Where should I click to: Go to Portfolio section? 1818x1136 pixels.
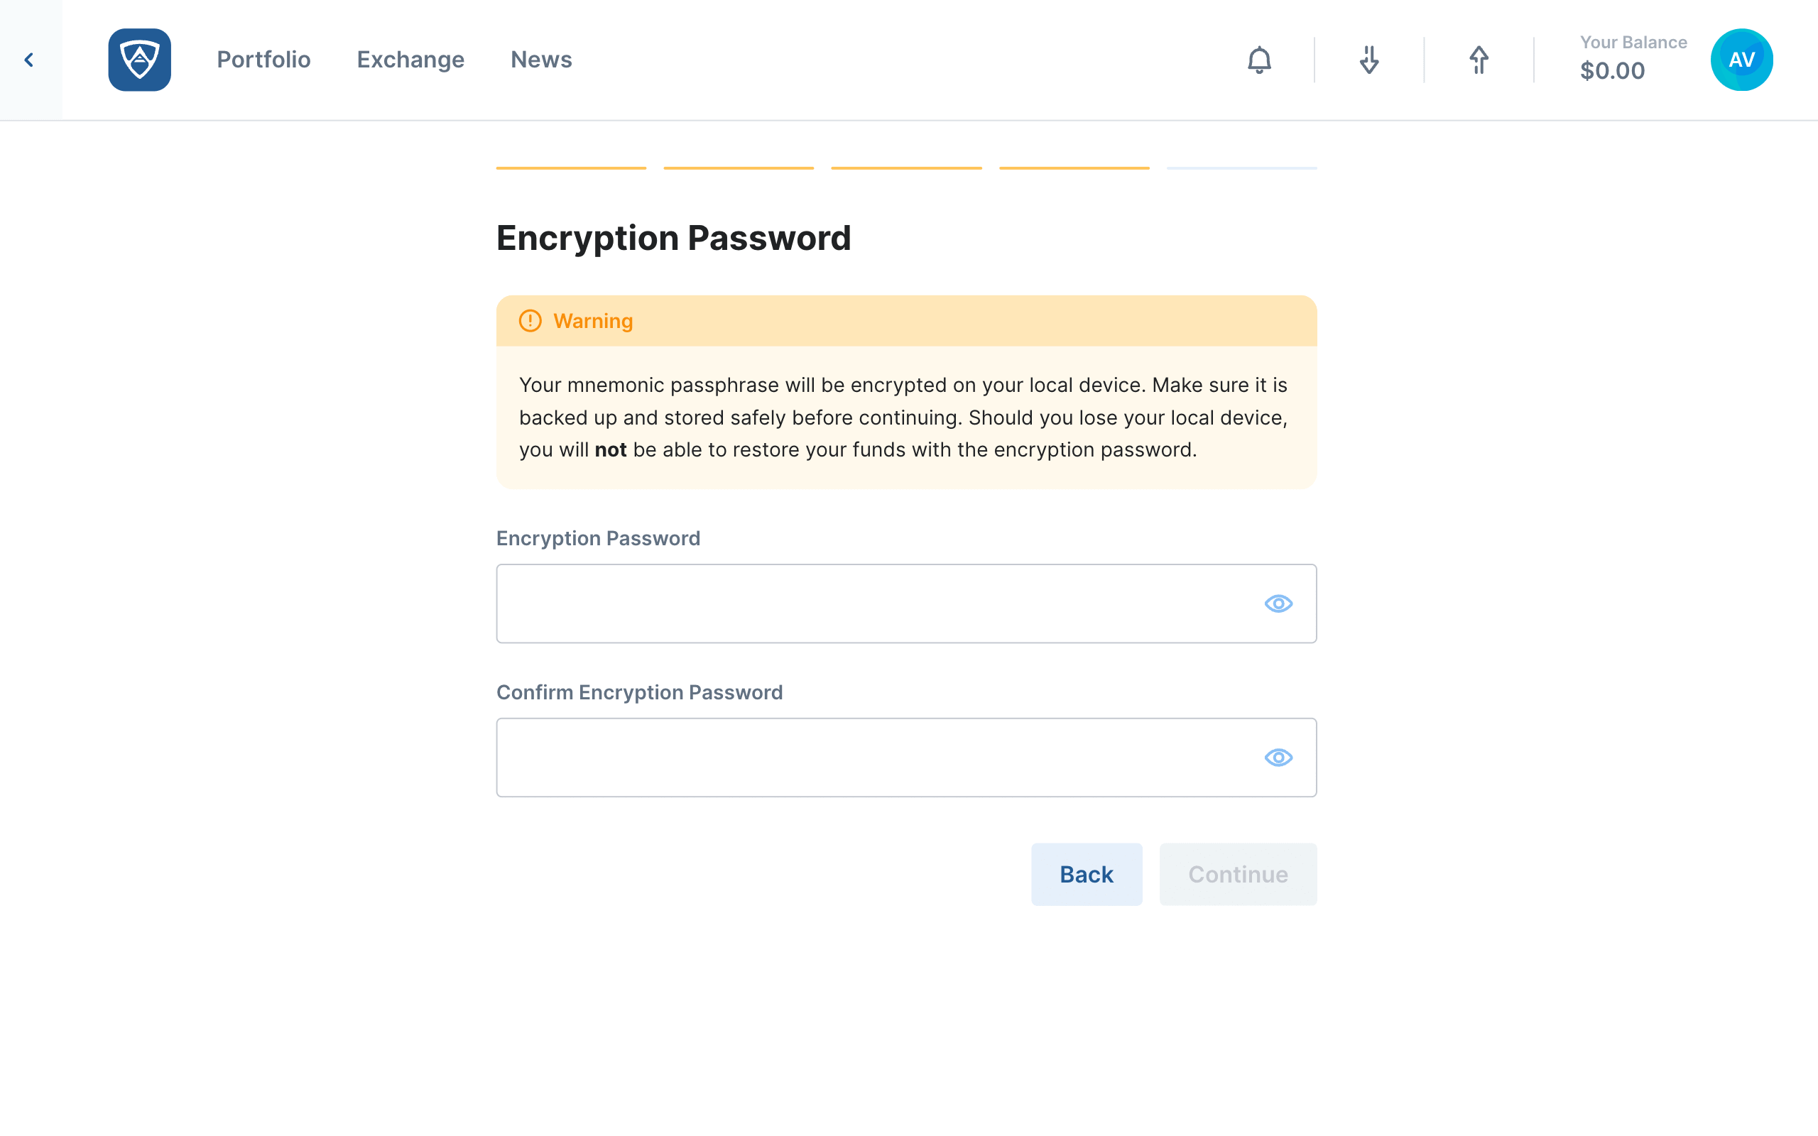(x=263, y=60)
